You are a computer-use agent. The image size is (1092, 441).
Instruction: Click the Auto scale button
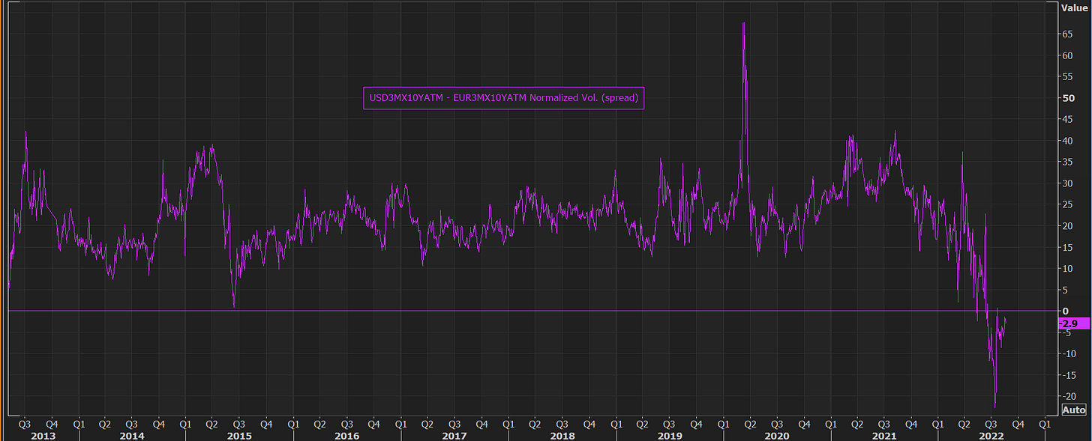[x=1074, y=410]
